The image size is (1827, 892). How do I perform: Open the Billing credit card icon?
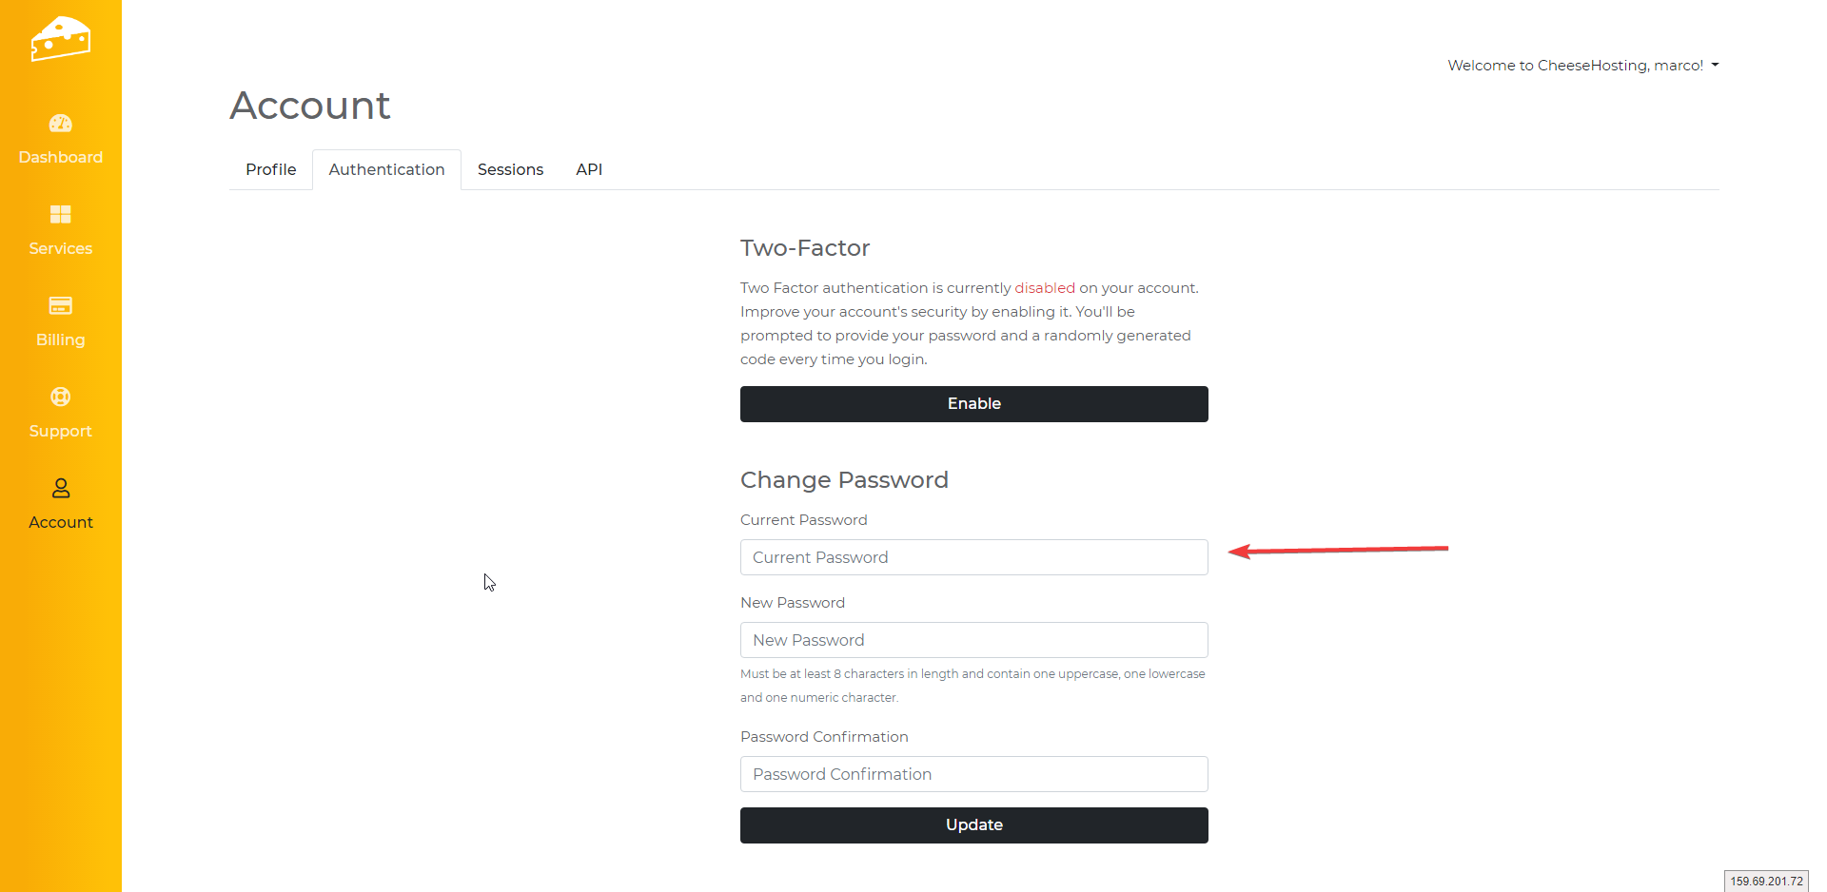point(61,305)
